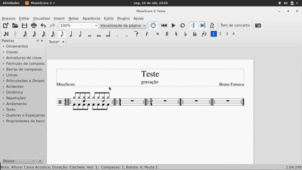Create a new score with the New icon
The width and height of the screenshot is (302, 170).
6,25
